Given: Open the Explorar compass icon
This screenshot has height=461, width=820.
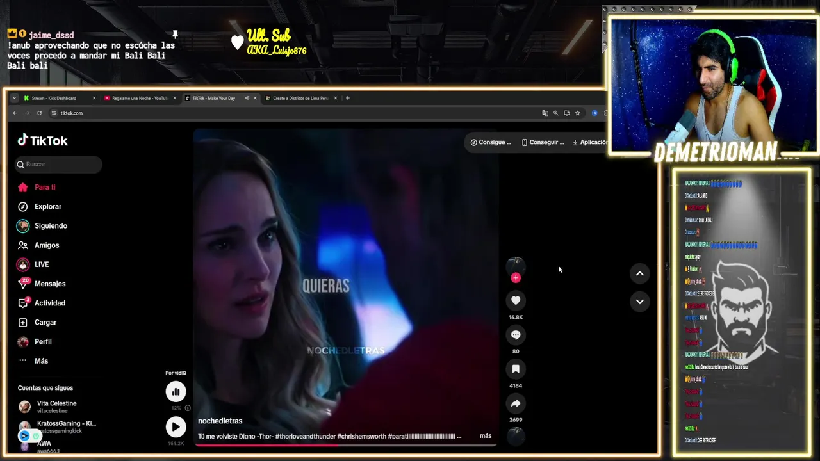Looking at the screenshot, I should [23, 207].
